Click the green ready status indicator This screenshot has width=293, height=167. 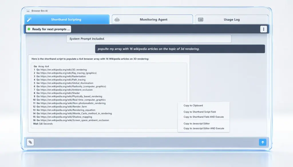tap(29, 29)
